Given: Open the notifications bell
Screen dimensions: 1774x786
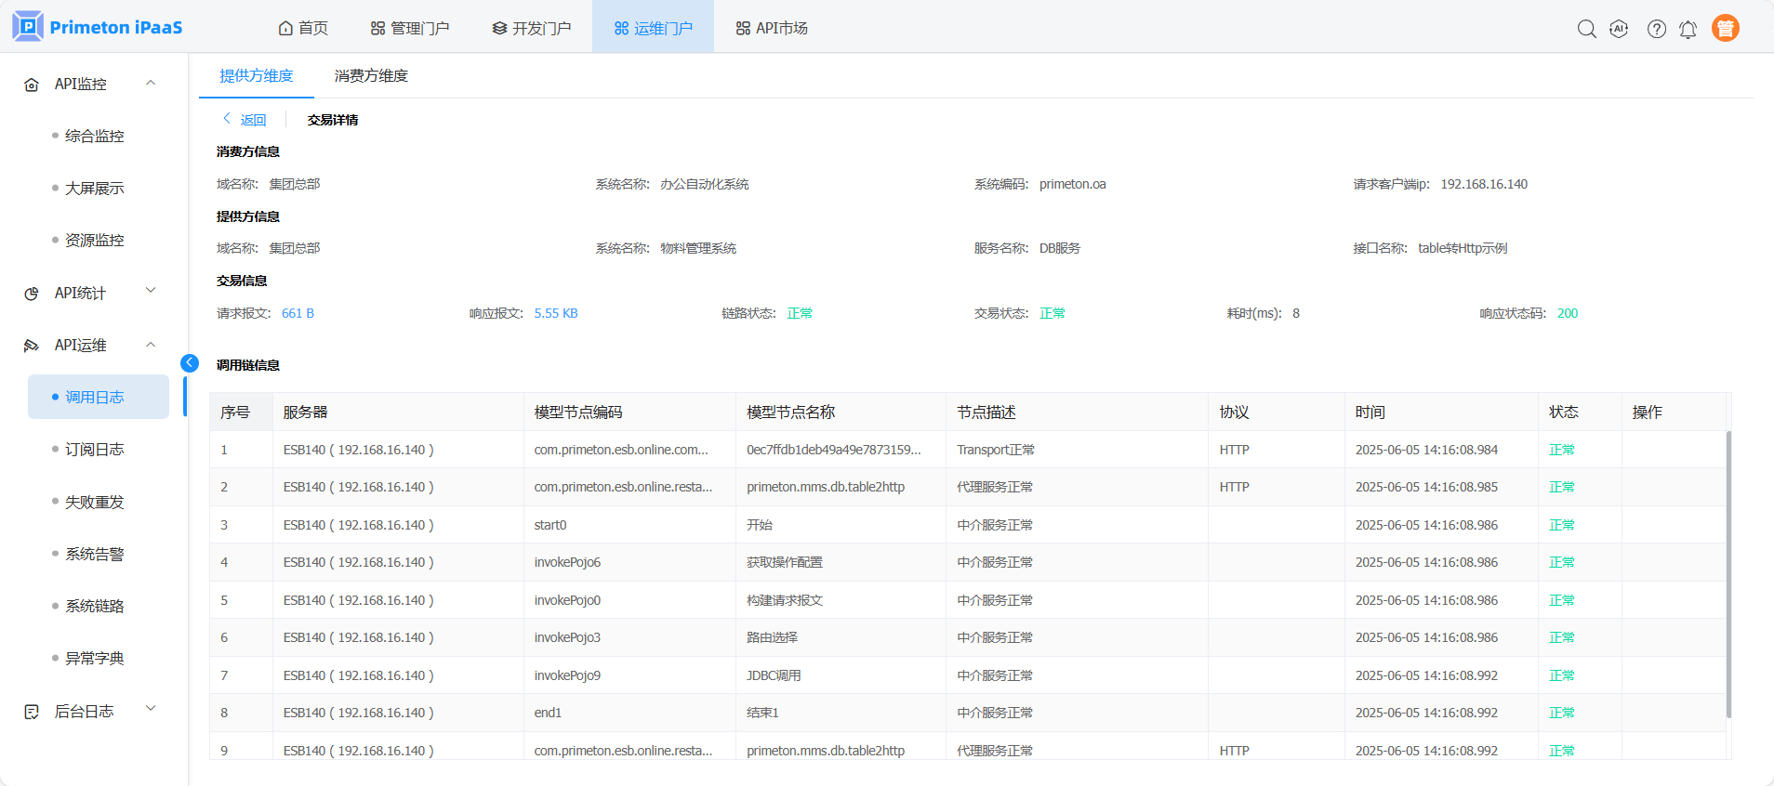Looking at the screenshot, I should click(1688, 30).
